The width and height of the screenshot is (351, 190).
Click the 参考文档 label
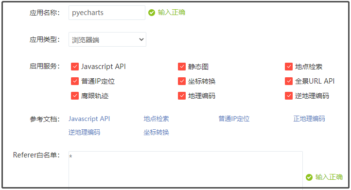click(45, 119)
